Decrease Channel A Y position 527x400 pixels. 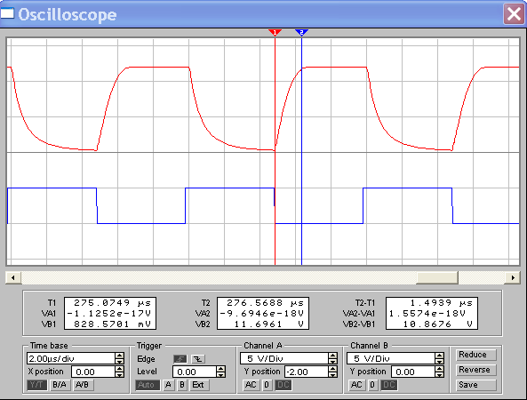coord(332,374)
